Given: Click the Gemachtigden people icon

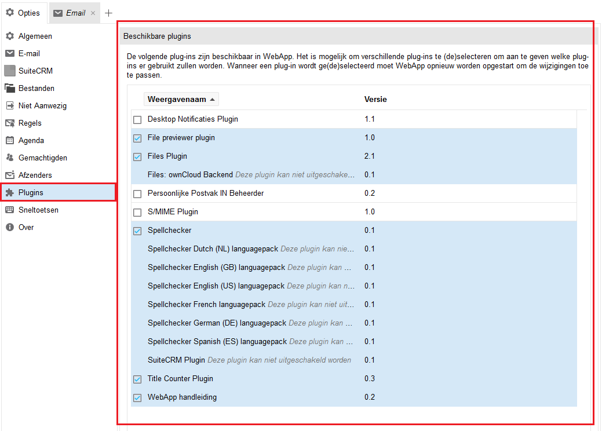Looking at the screenshot, I should [x=10, y=158].
